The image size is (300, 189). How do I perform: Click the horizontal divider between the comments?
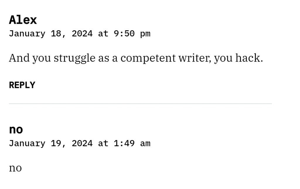coord(140,104)
